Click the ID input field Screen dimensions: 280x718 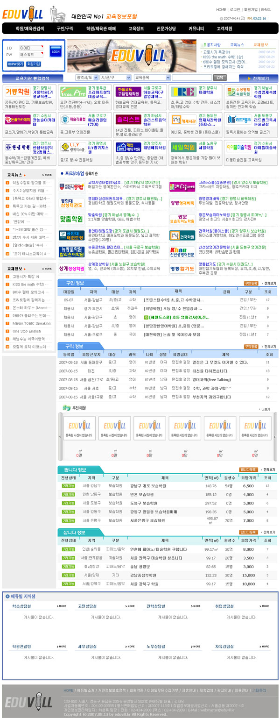point(33,48)
